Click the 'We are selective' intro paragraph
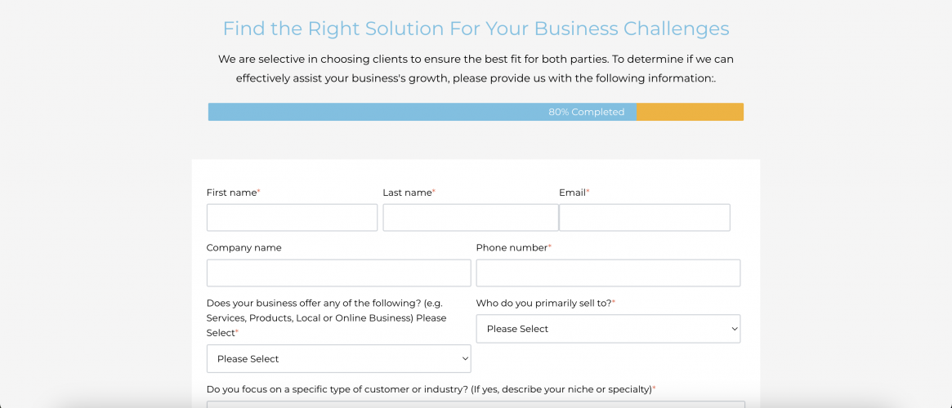This screenshot has width=952, height=408. click(476, 69)
